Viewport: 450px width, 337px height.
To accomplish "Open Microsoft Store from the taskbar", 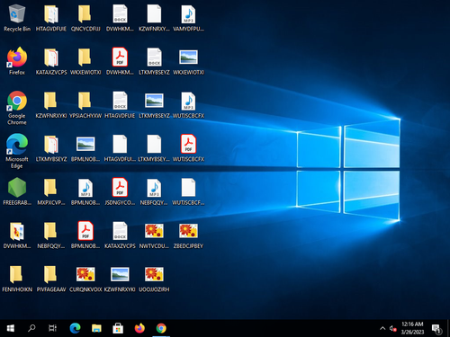I will coord(118,328).
